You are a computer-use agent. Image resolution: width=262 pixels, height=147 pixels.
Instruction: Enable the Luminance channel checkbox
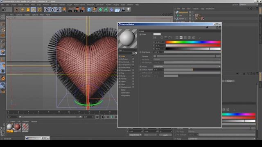click(x=133, y=62)
